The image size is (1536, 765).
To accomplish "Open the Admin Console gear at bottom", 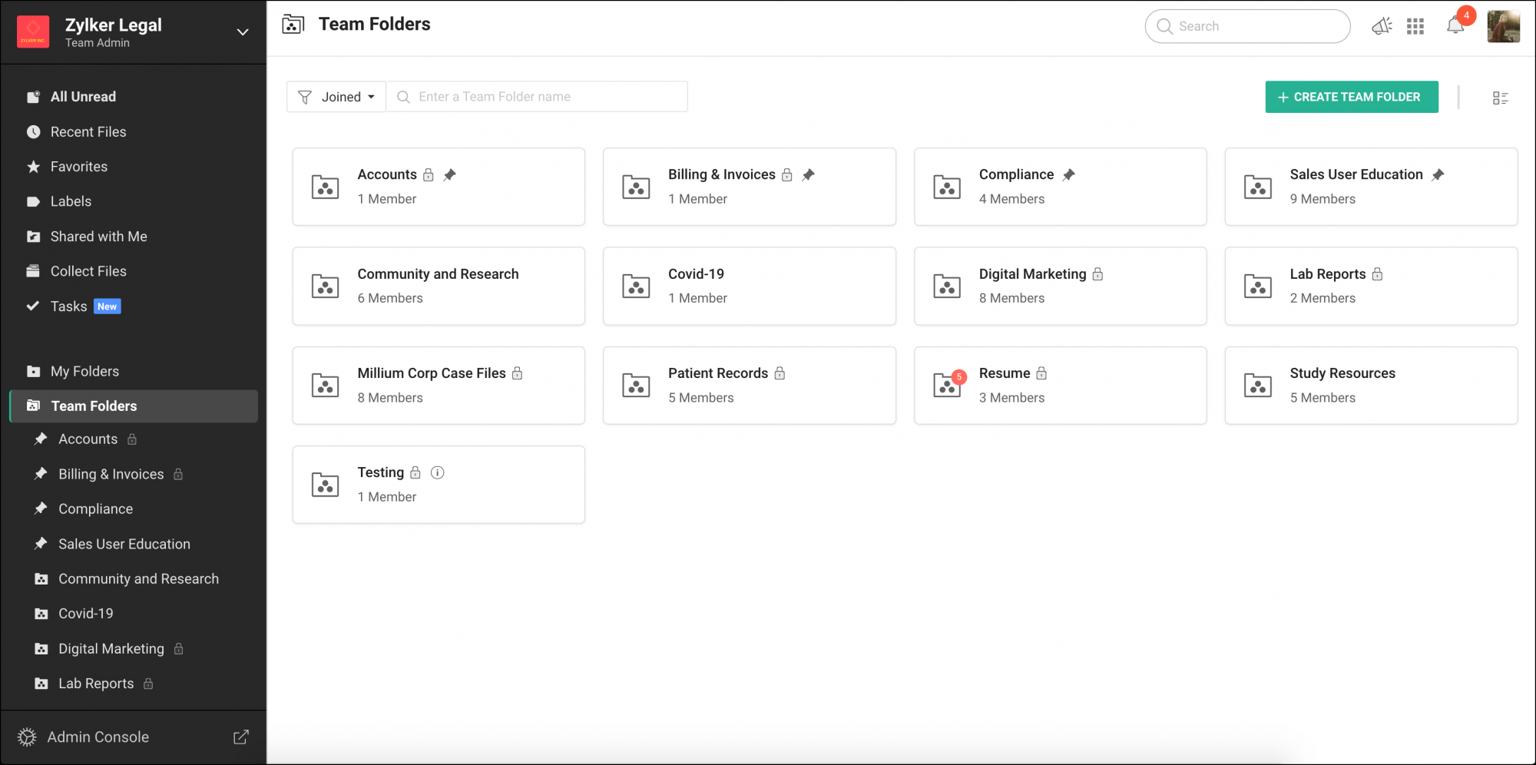I will [x=27, y=737].
